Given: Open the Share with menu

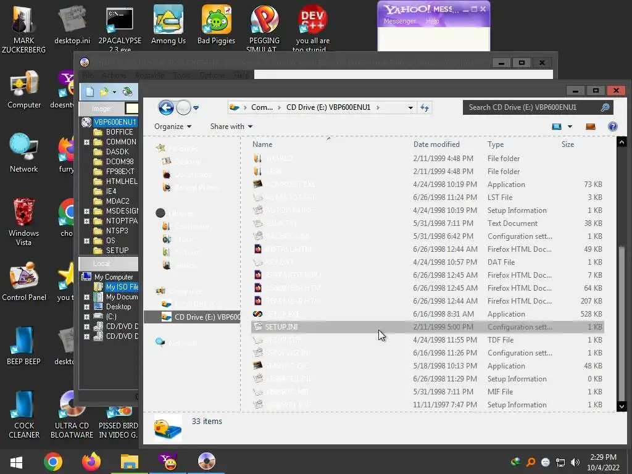Looking at the screenshot, I should 231,127.
